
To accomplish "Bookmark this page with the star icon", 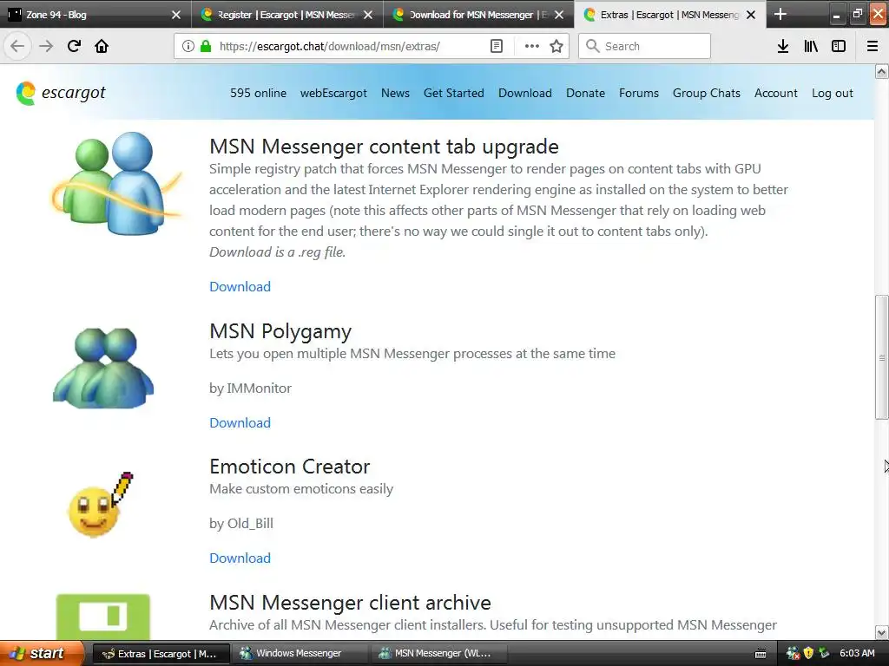I will point(556,46).
